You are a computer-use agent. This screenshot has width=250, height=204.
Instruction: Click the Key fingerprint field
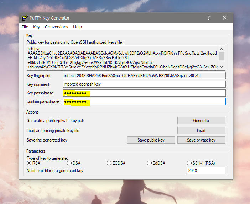pyautogui.click(x=144, y=76)
